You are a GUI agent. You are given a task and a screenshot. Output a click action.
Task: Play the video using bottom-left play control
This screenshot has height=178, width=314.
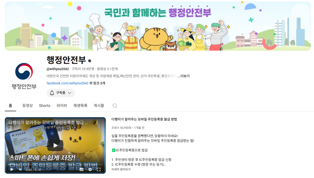pos(12,169)
